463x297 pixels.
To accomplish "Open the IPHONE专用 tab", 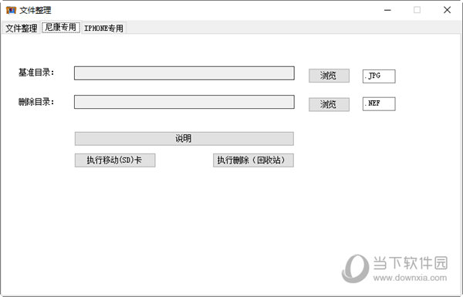I will tap(103, 29).
